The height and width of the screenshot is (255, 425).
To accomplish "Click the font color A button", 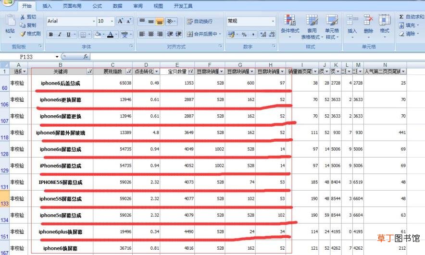I will click(110, 35).
